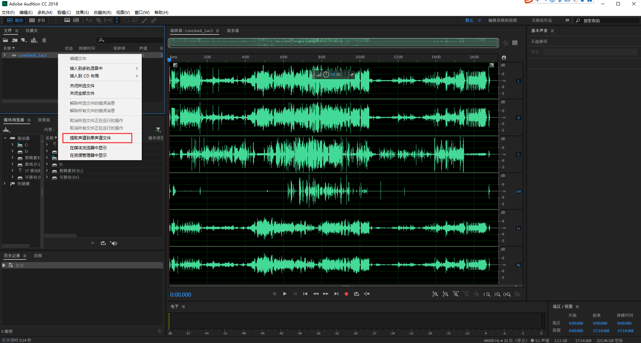Click the overview navigator zoom bar
Image resolution: width=641 pixels, height=343 pixels.
coord(333,43)
